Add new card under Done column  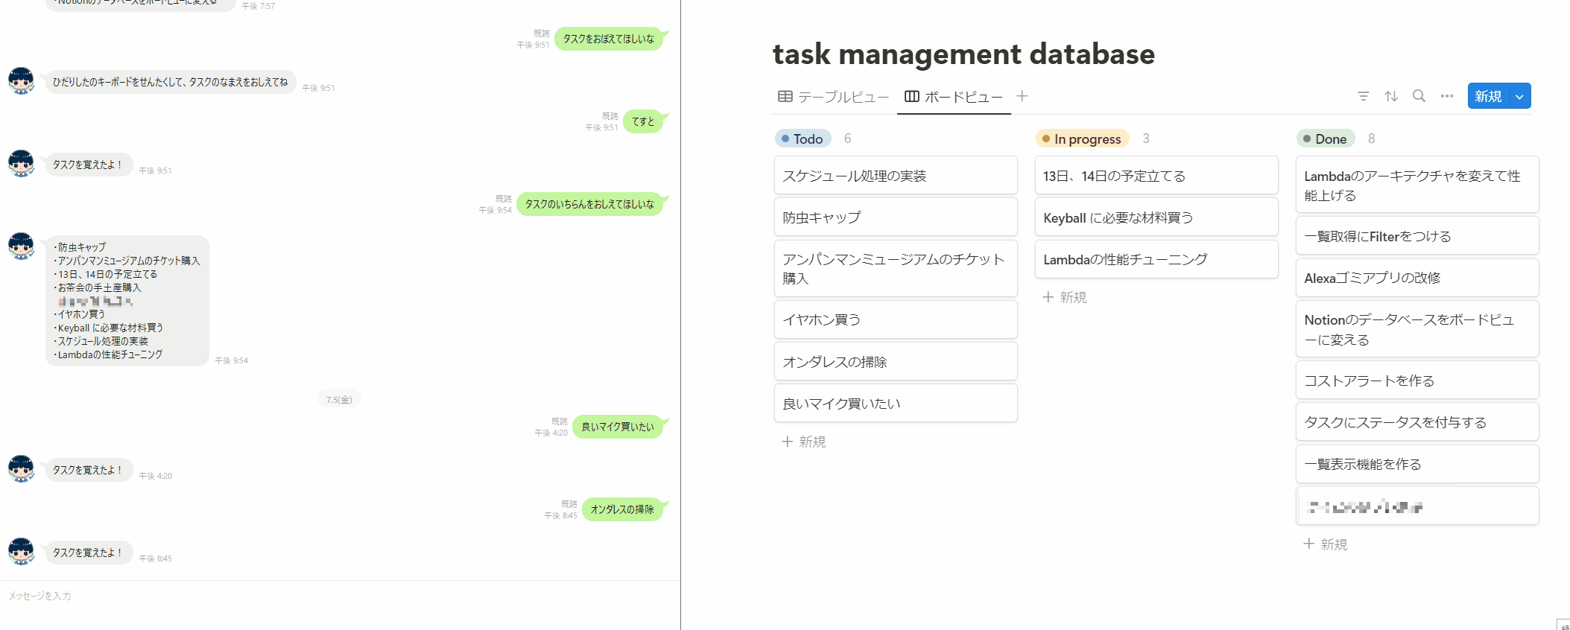pyautogui.click(x=1326, y=544)
